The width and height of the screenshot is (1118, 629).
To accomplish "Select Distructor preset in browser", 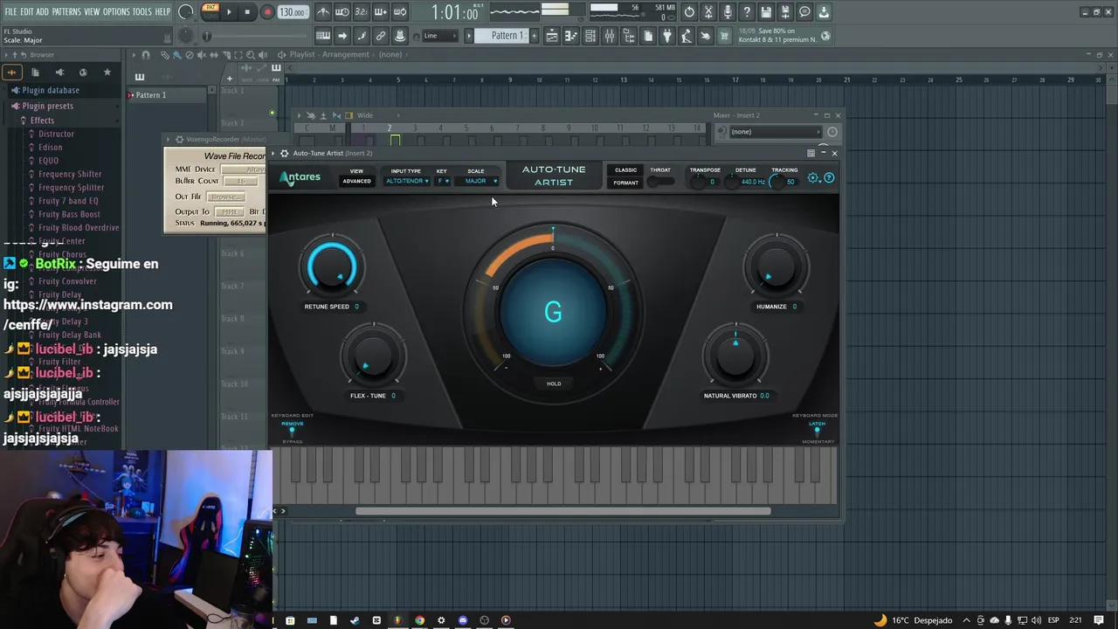I will coord(56,134).
